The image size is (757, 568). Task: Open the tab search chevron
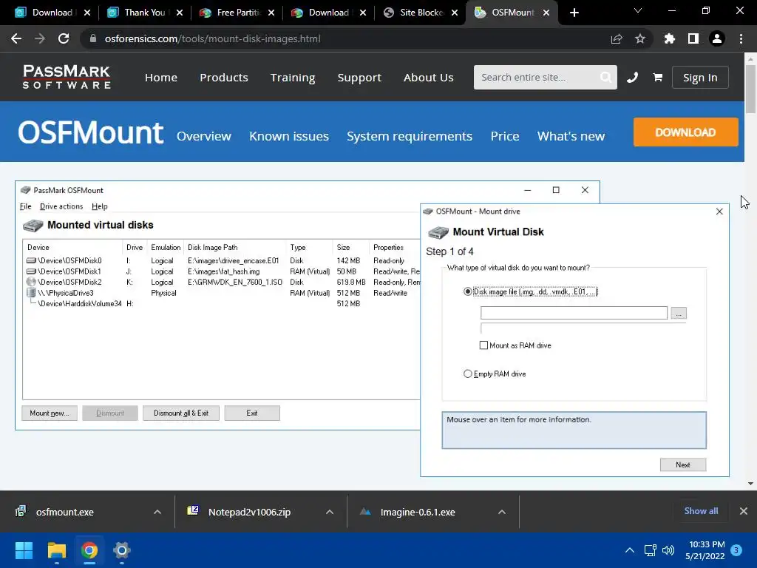pyautogui.click(x=638, y=10)
